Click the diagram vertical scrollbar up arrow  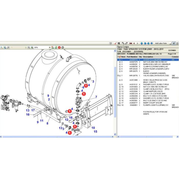pos(115,51)
